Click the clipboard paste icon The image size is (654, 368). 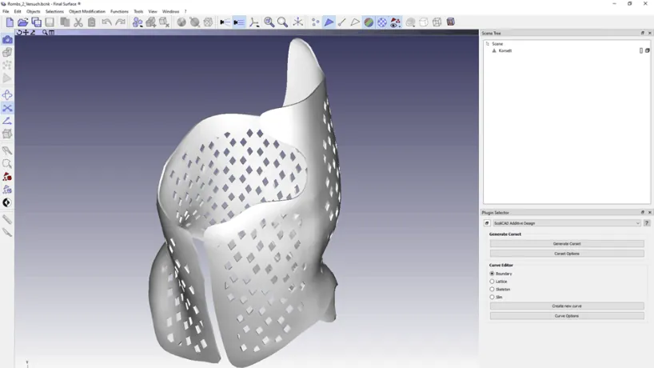tap(91, 22)
